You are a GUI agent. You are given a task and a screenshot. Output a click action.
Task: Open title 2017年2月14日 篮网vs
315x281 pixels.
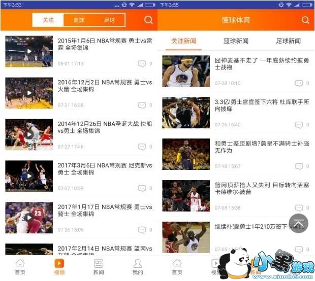pos(105,250)
